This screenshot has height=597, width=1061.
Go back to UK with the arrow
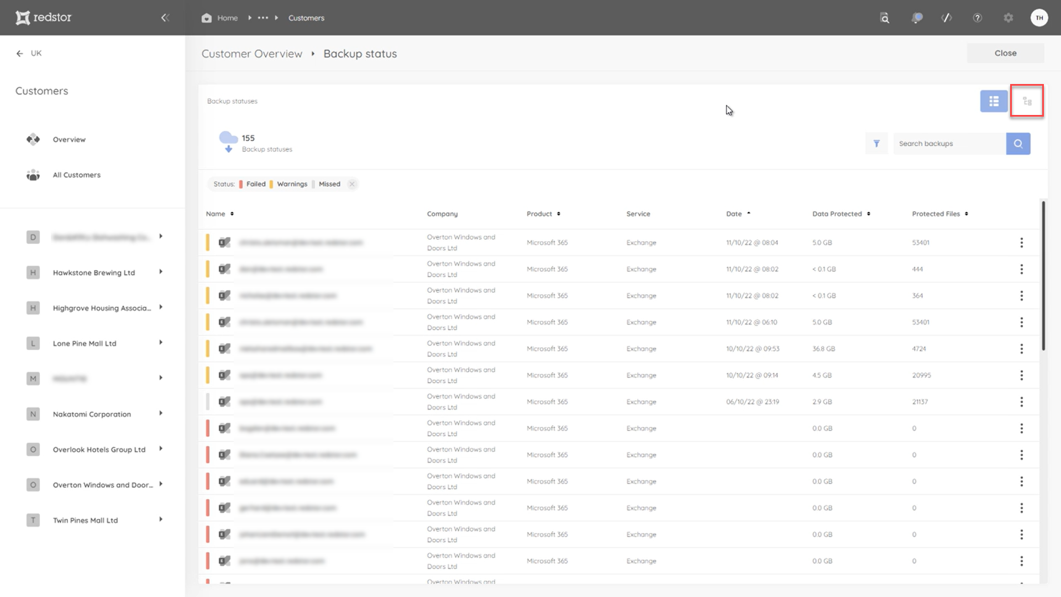(20, 53)
